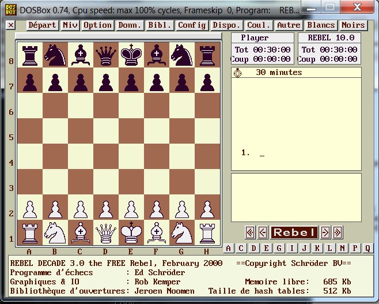Select the white rook on a1
The height and width of the screenshot is (304, 379).
click(x=30, y=232)
